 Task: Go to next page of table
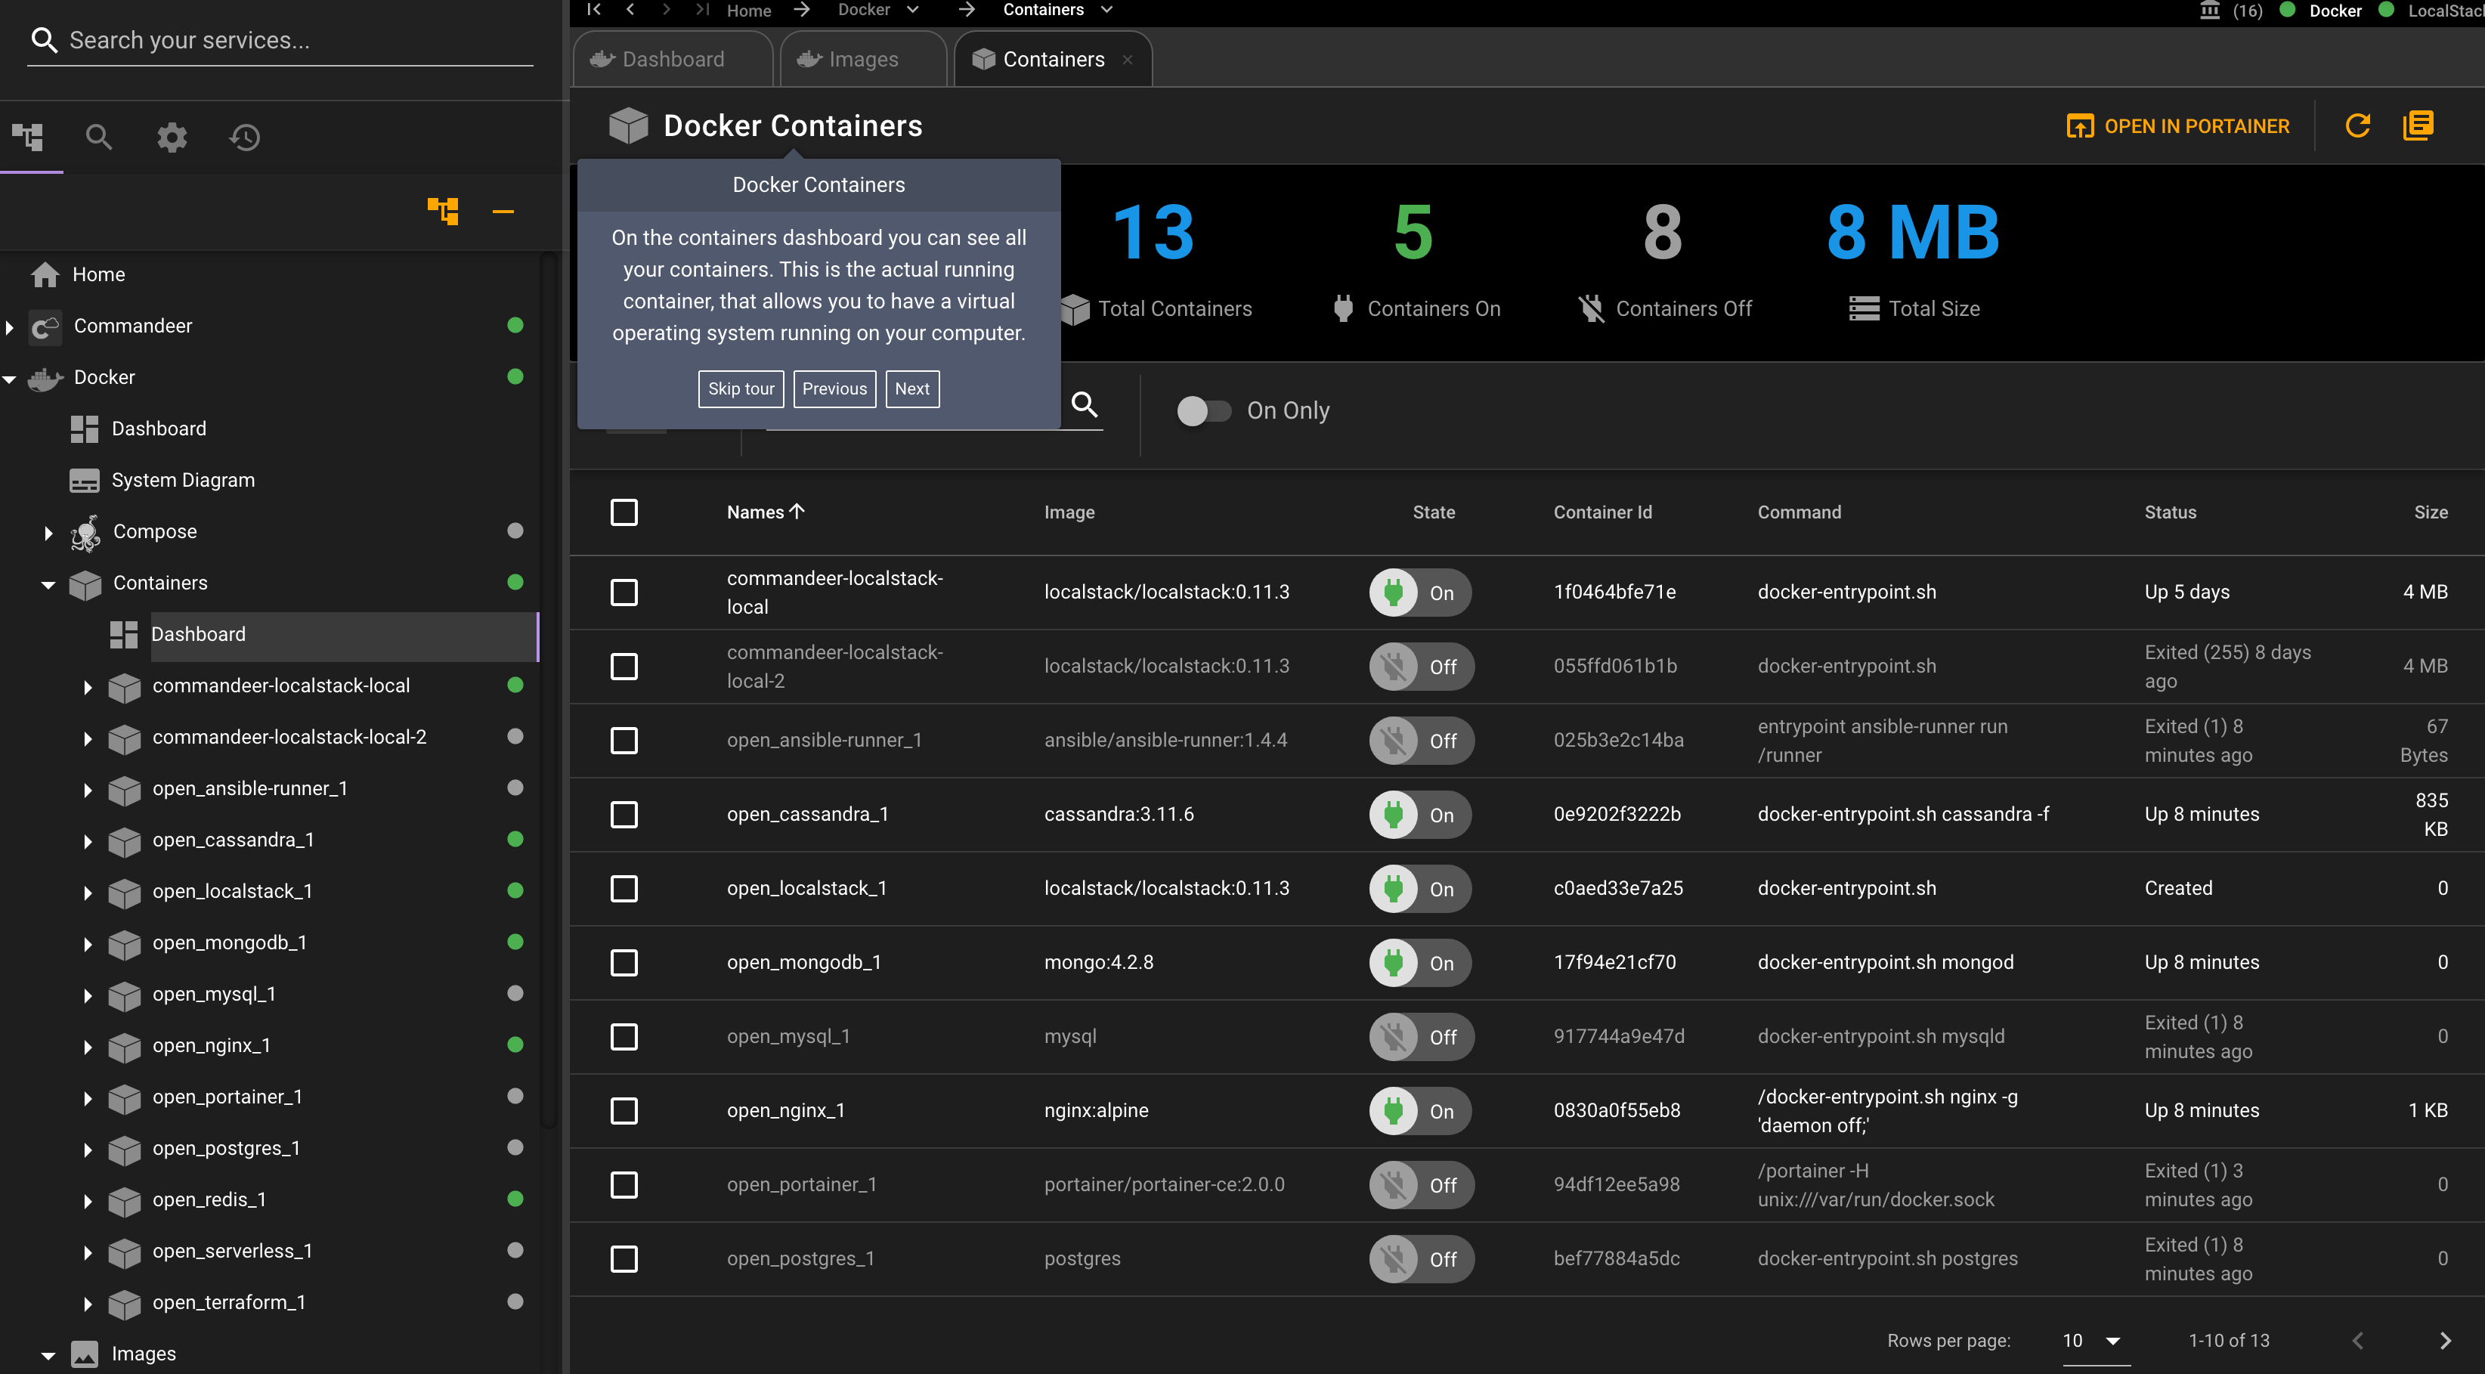pyautogui.click(x=2446, y=1340)
